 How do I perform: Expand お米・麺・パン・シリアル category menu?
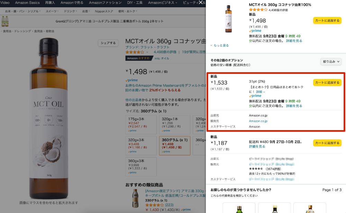[x=23, y=11]
